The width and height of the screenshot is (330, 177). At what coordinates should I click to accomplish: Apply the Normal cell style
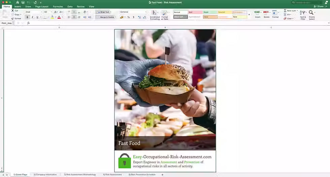pos(180,12)
